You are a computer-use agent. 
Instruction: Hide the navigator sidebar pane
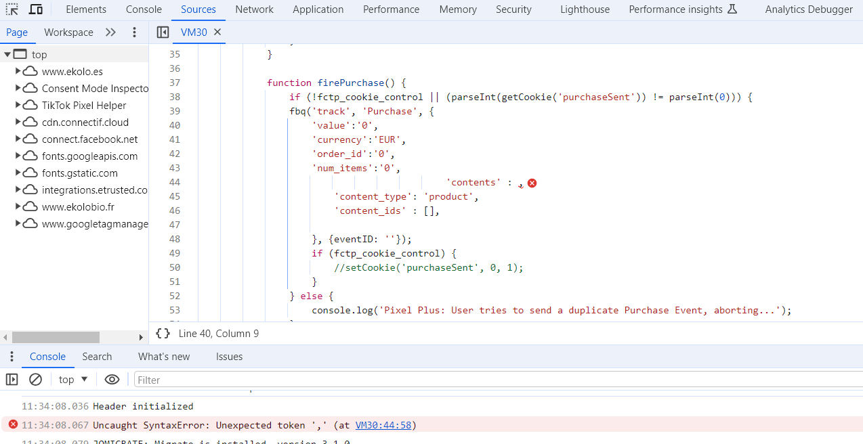[163, 32]
